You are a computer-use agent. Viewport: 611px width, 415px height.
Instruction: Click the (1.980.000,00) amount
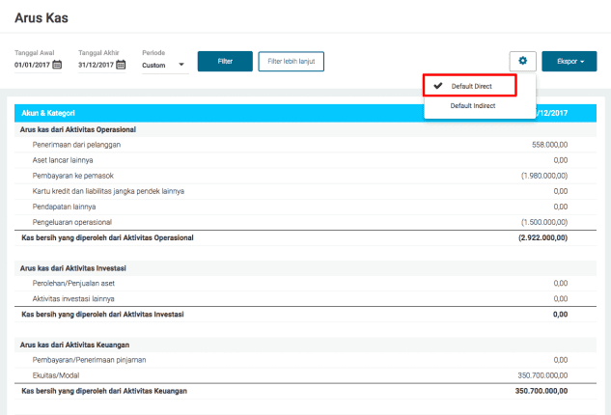coord(544,176)
